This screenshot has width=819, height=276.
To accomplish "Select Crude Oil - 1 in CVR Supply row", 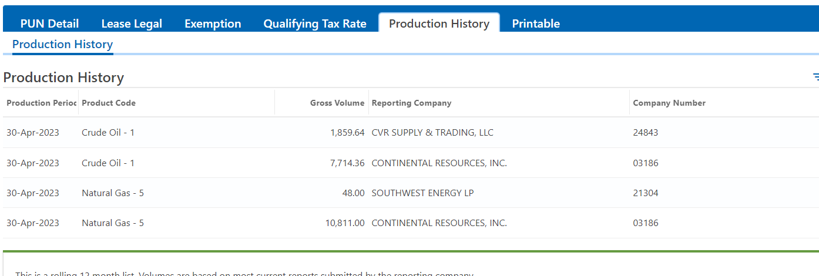I will (108, 133).
